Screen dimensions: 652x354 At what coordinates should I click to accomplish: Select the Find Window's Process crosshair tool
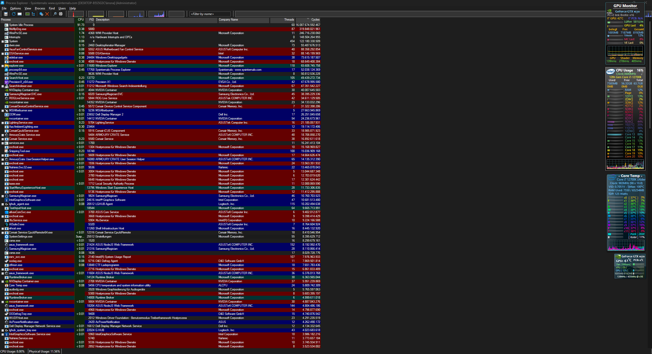[61, 14]
